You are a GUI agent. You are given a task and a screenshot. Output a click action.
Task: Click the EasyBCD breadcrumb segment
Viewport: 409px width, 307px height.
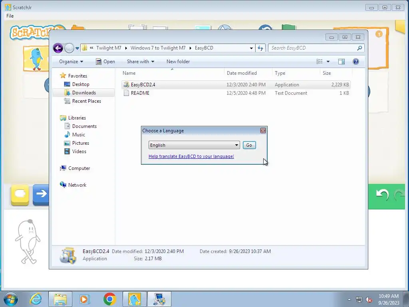tap(204, 48)
